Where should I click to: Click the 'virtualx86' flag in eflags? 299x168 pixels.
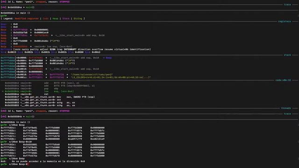[x=121, y=49]
